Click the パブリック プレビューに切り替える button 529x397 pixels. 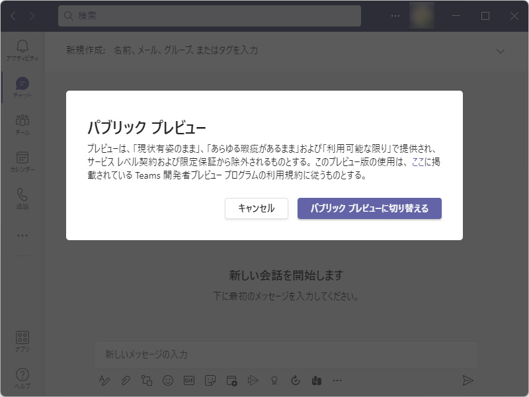[x=370, y=208]
